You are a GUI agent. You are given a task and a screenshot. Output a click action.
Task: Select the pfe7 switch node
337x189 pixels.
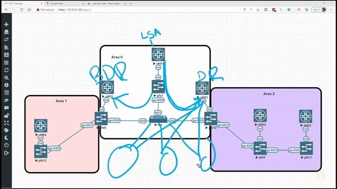pyautogui.click(x=158, y=87)
